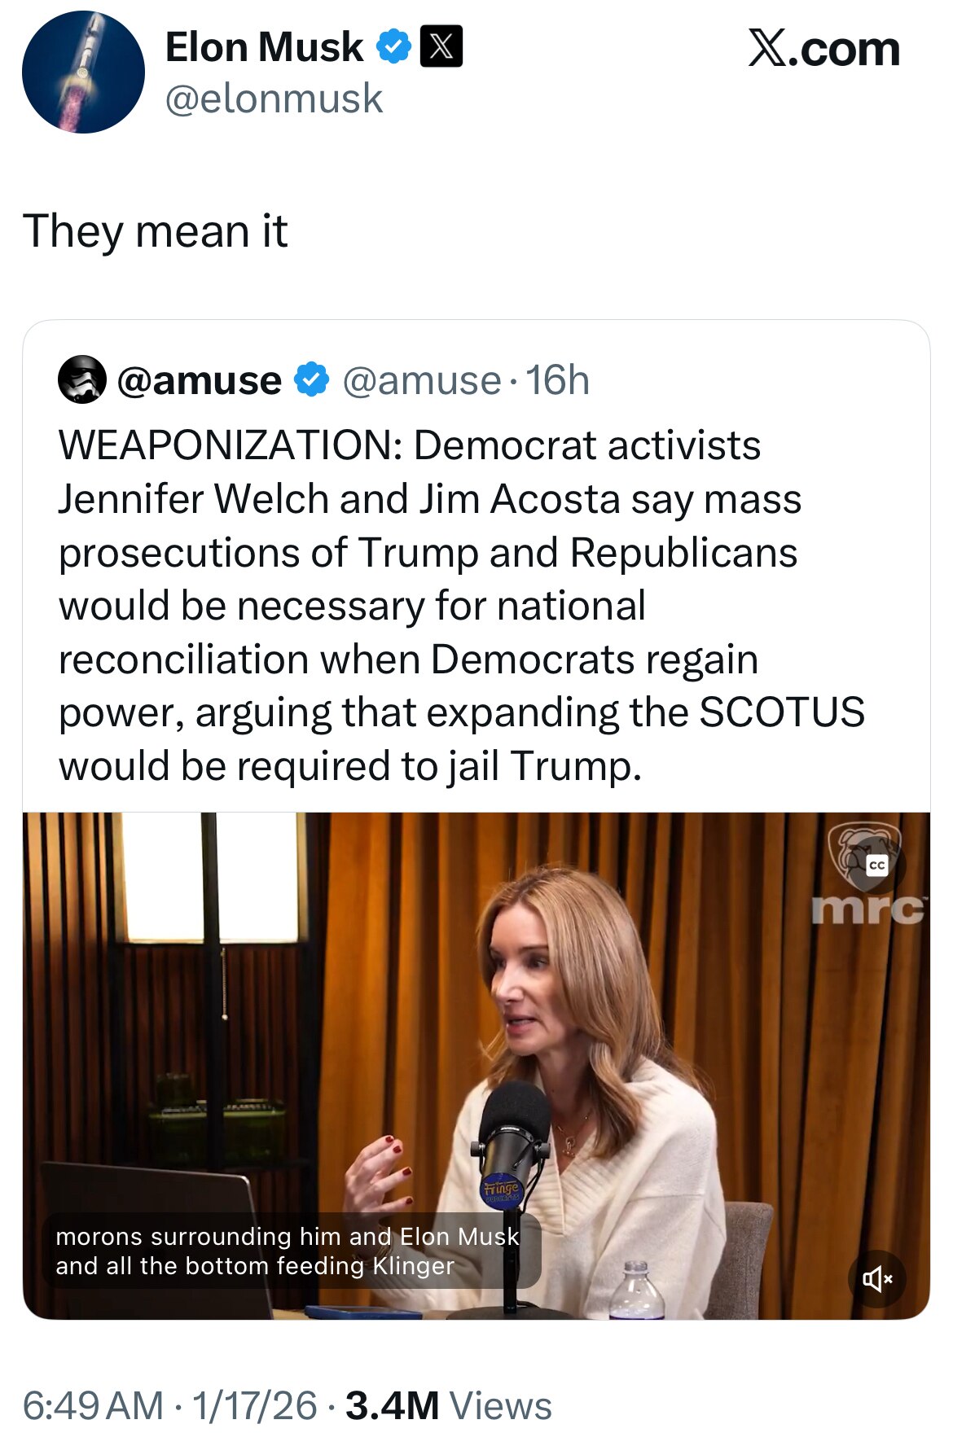Tap the black X affiliation badge
Screen dimensions: 953x1446
coord(441,46)
